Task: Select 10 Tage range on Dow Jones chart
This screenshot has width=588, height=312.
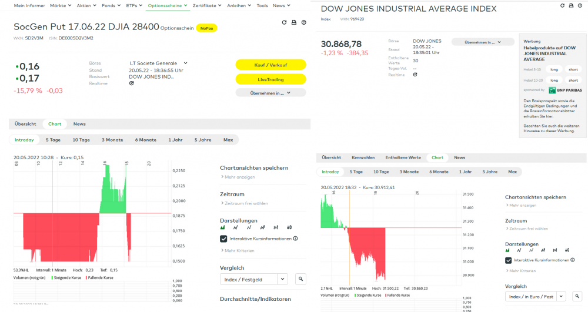Action: click(381, 172)
